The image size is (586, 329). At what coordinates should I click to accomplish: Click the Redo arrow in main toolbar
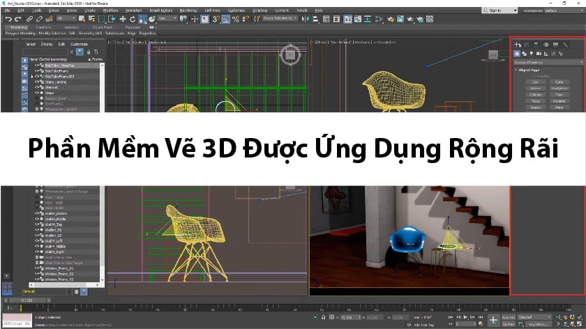pyautogui.click(x=17, y=19)
